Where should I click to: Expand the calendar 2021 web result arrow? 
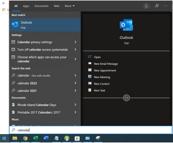75,91
